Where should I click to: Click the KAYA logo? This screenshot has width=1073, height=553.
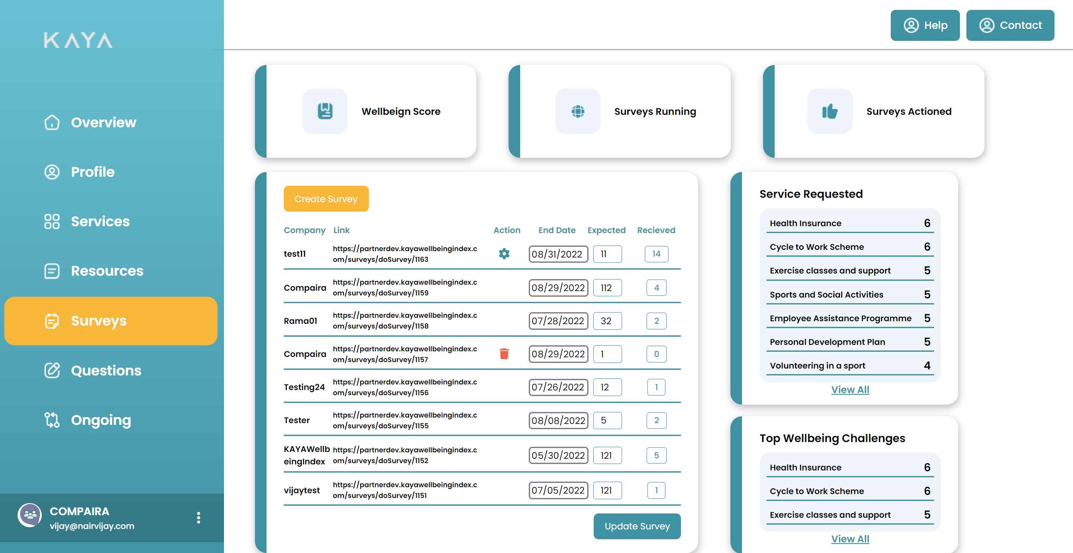78,40
